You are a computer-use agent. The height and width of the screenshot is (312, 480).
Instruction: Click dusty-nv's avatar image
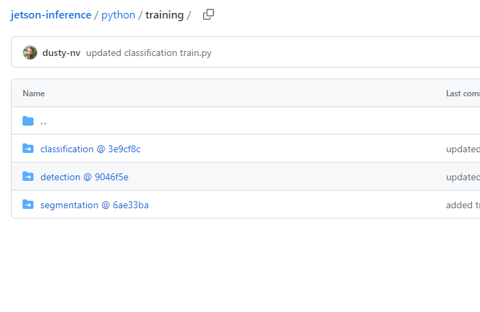(30, 53)
